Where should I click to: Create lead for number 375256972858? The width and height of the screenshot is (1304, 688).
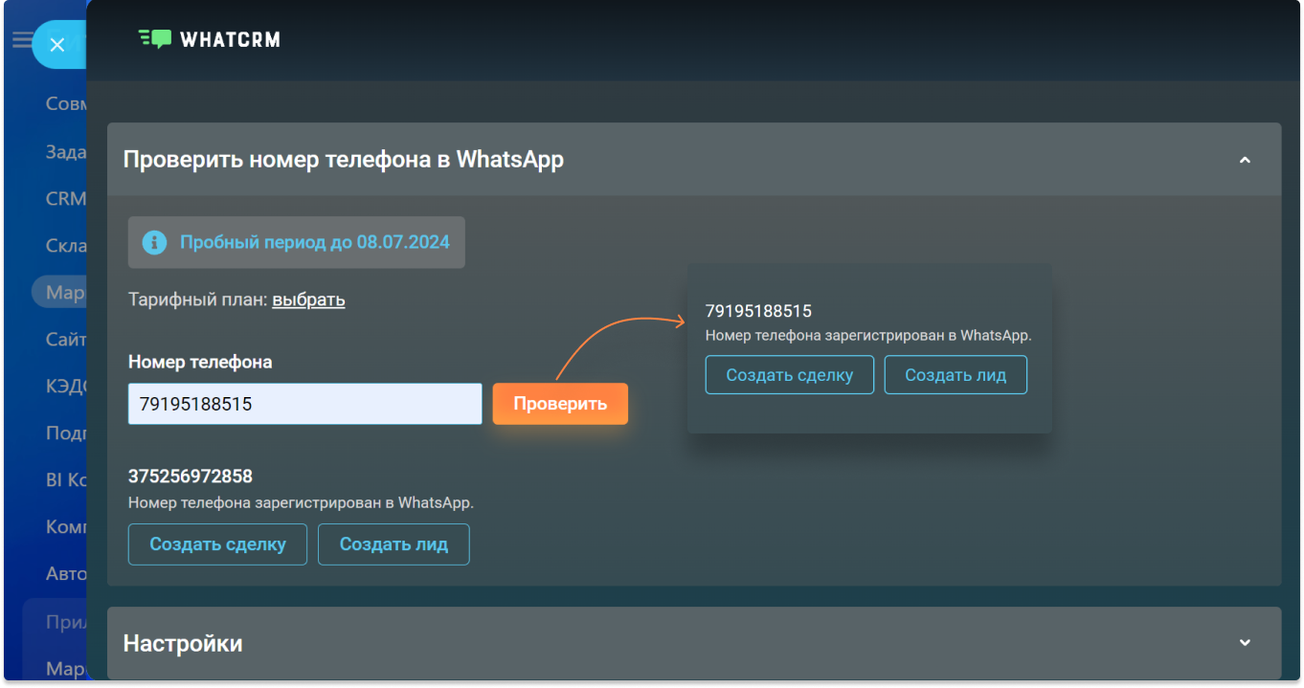pos(393,544)
